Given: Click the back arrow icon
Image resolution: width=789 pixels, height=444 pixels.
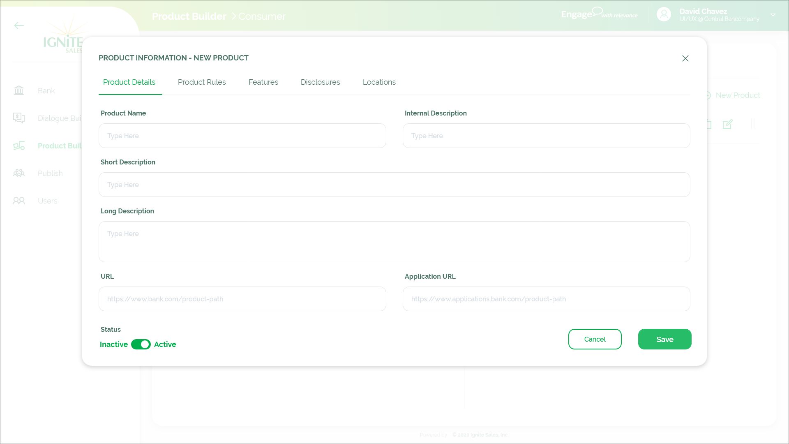Looking at the screenshot, I should click(x=19, y=25).
